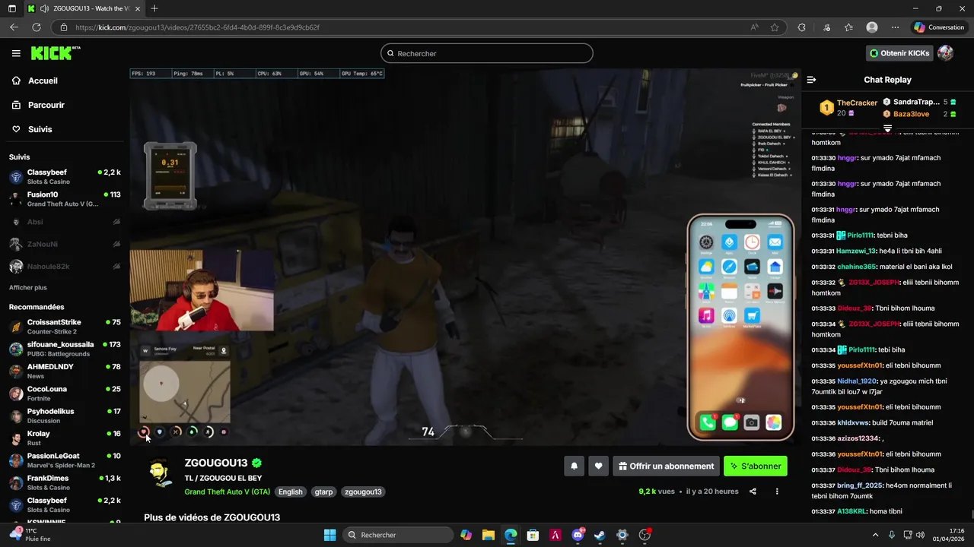Click the KICK logo

(x=55, y=53)
